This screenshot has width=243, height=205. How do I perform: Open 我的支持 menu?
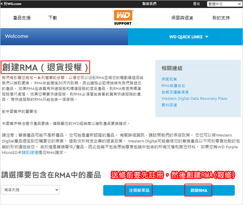[221, 18]
